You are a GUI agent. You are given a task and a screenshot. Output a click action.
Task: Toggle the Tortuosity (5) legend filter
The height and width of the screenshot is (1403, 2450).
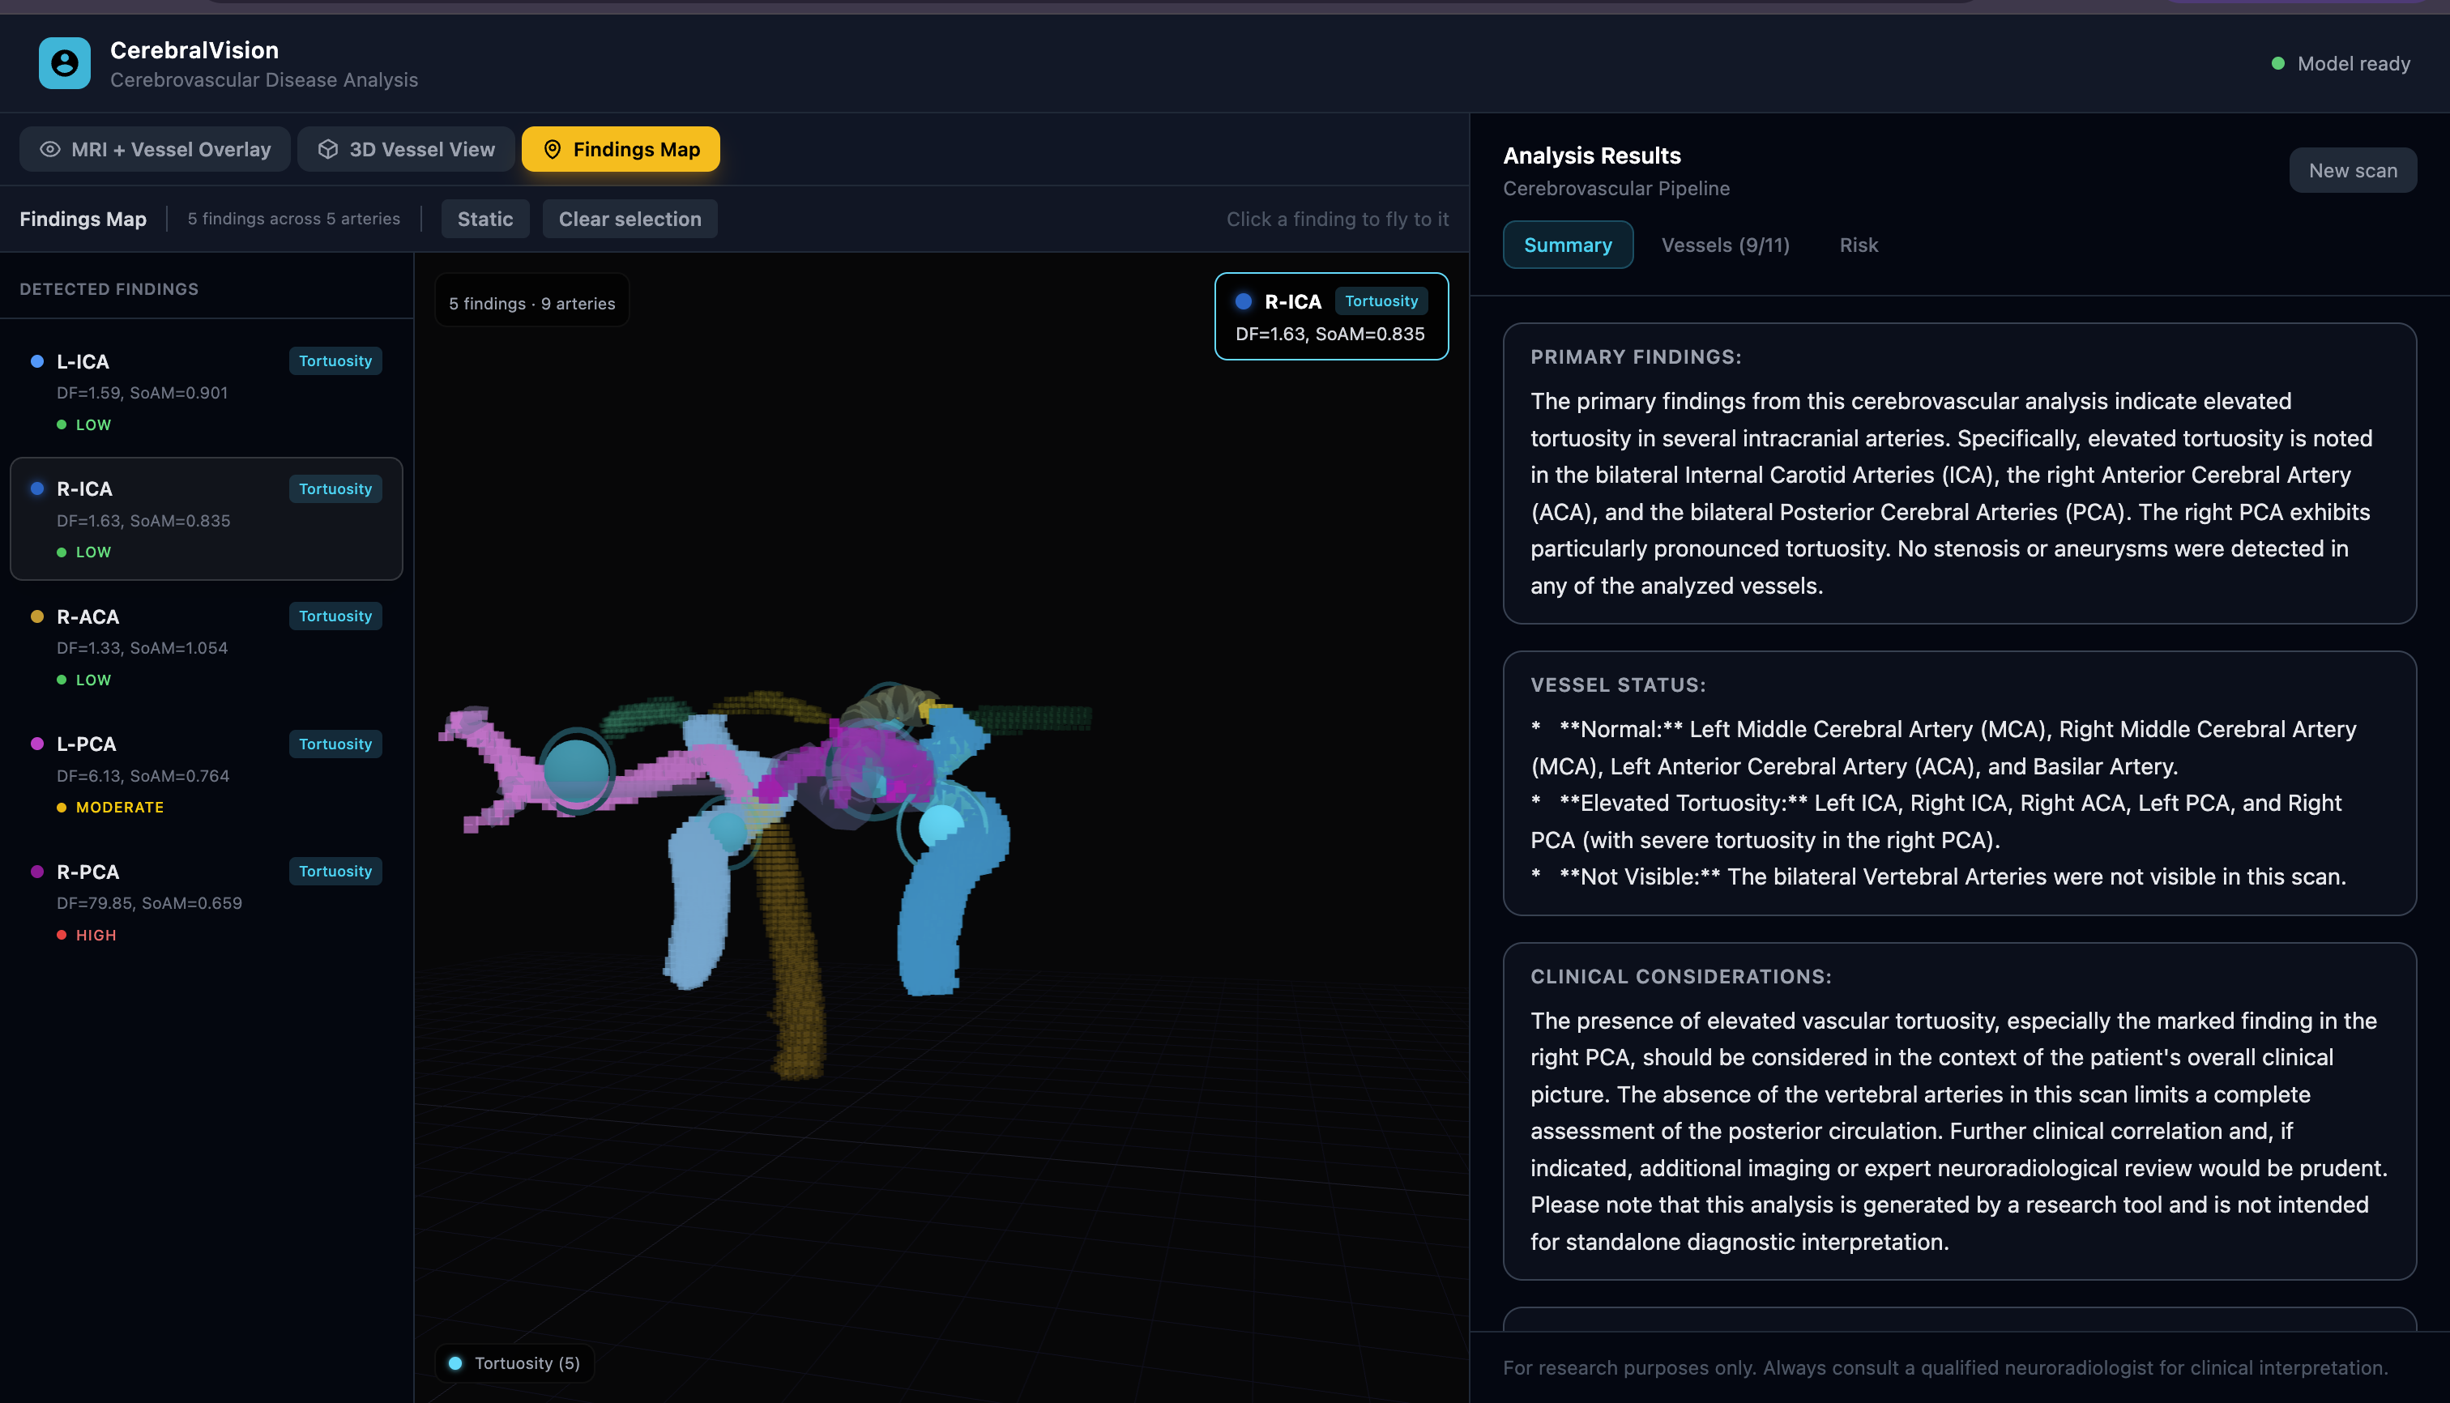tap(514, 1362)
